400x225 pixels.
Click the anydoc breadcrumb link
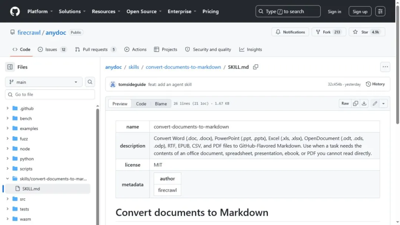114,67
